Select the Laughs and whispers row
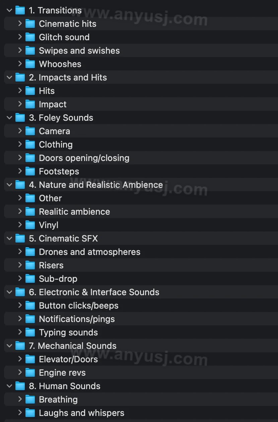The height and width of the screenshot is (422, 278). click(141, 413)
